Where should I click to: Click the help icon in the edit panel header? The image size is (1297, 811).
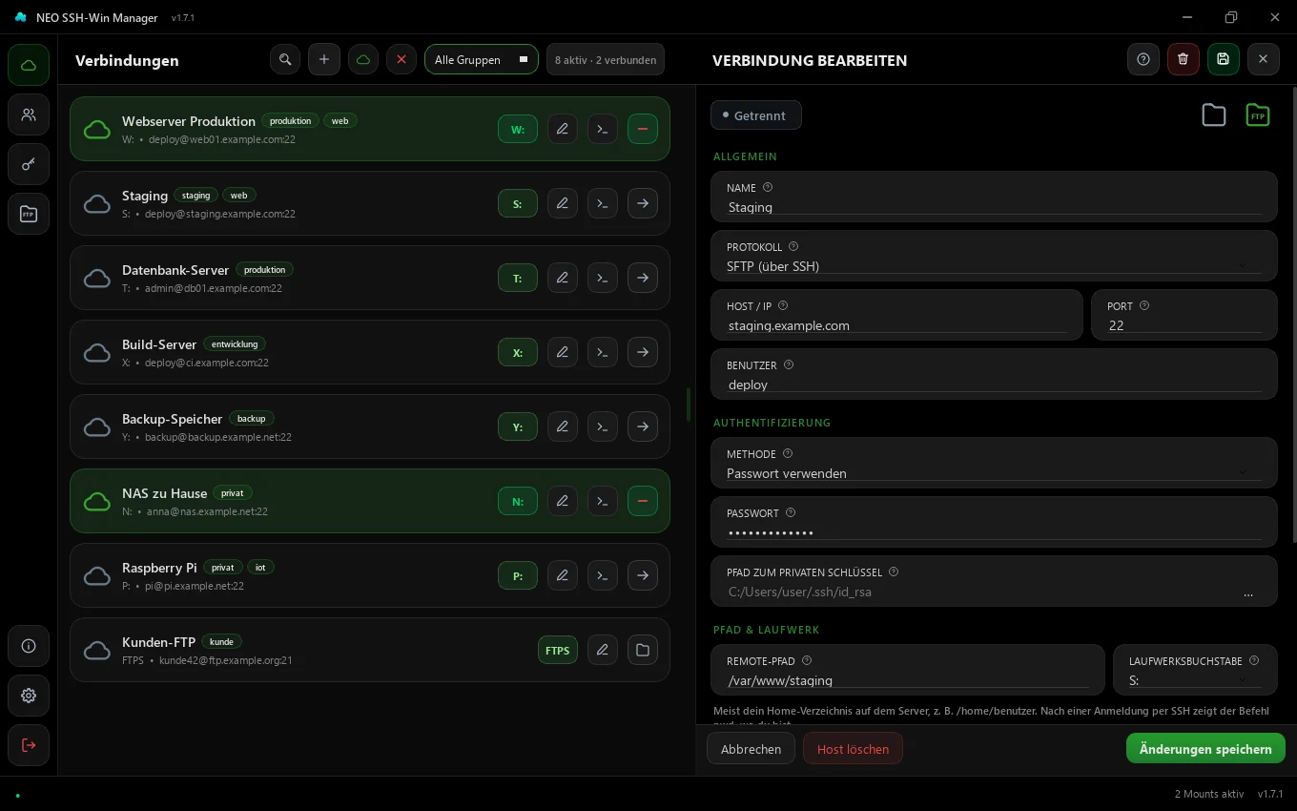coord(1143,59)
